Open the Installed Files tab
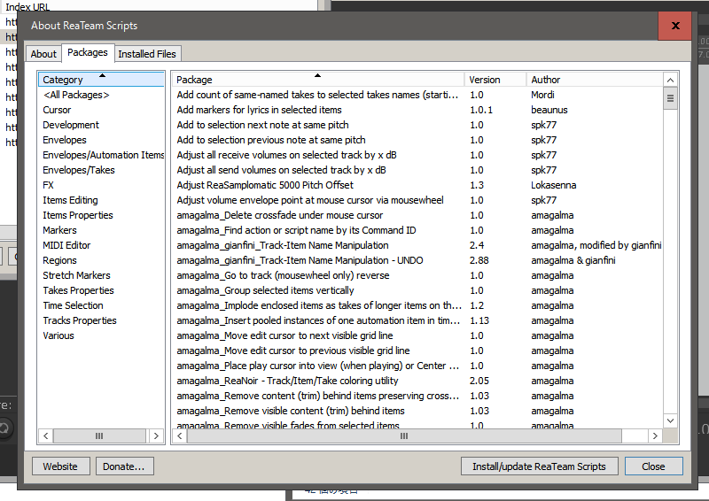 pyautogui.click(x=147, y=54)
